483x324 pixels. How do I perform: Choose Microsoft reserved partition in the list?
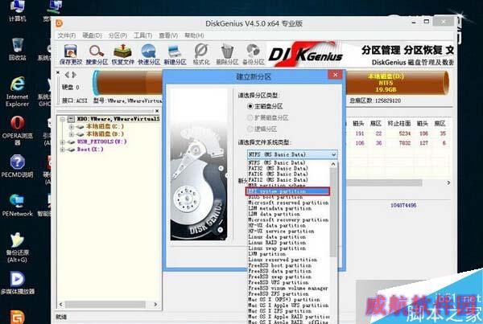[288, 203]
